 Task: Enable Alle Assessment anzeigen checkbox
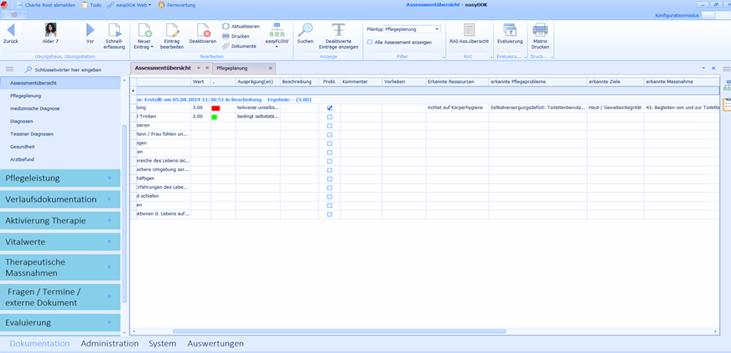371,42
